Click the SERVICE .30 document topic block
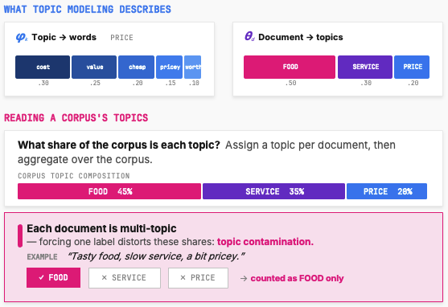 click(365, 68)
